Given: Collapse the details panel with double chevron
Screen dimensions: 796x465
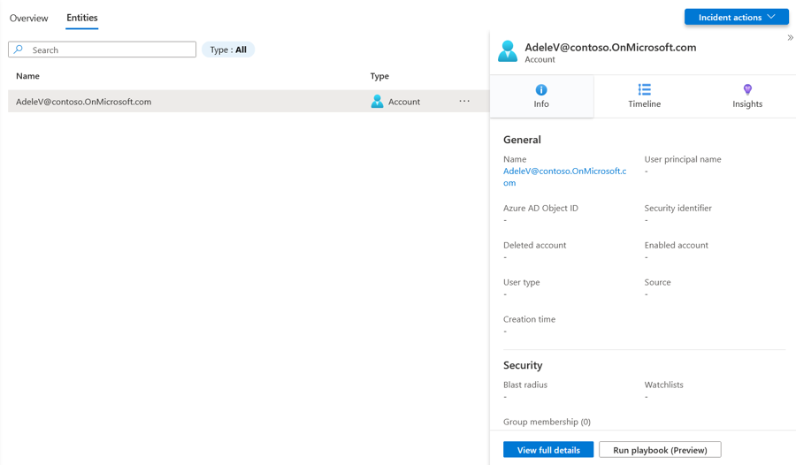Looking at the screenshot, I should 790,38.
